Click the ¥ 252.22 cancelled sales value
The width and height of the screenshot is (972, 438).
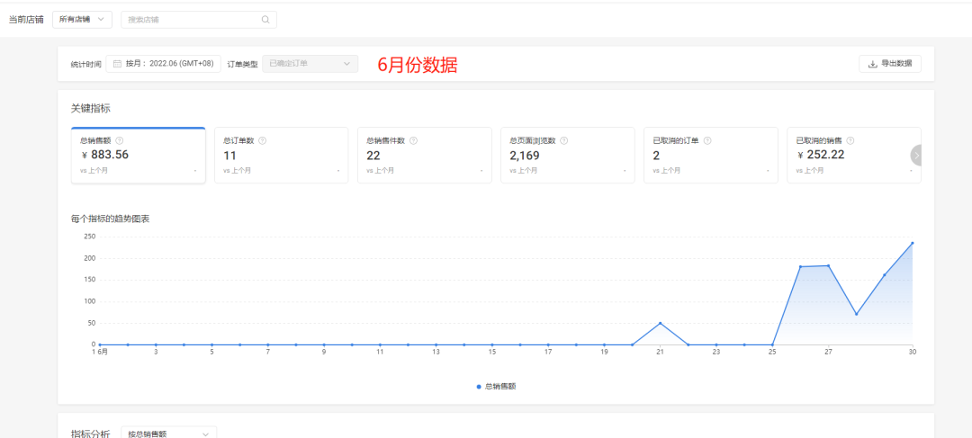[821, 155]
